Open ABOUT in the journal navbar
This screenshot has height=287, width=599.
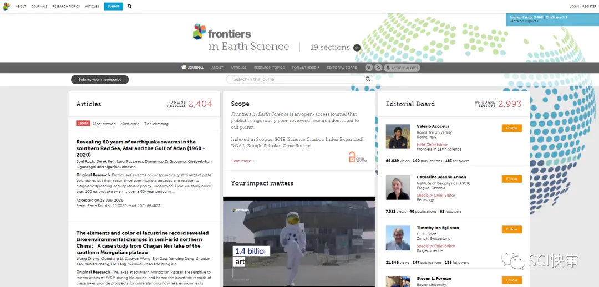217,68
